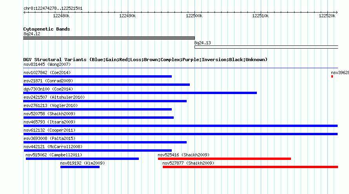
Task: Click the right arrowhead of the ruler
Action: click(337, 13)
